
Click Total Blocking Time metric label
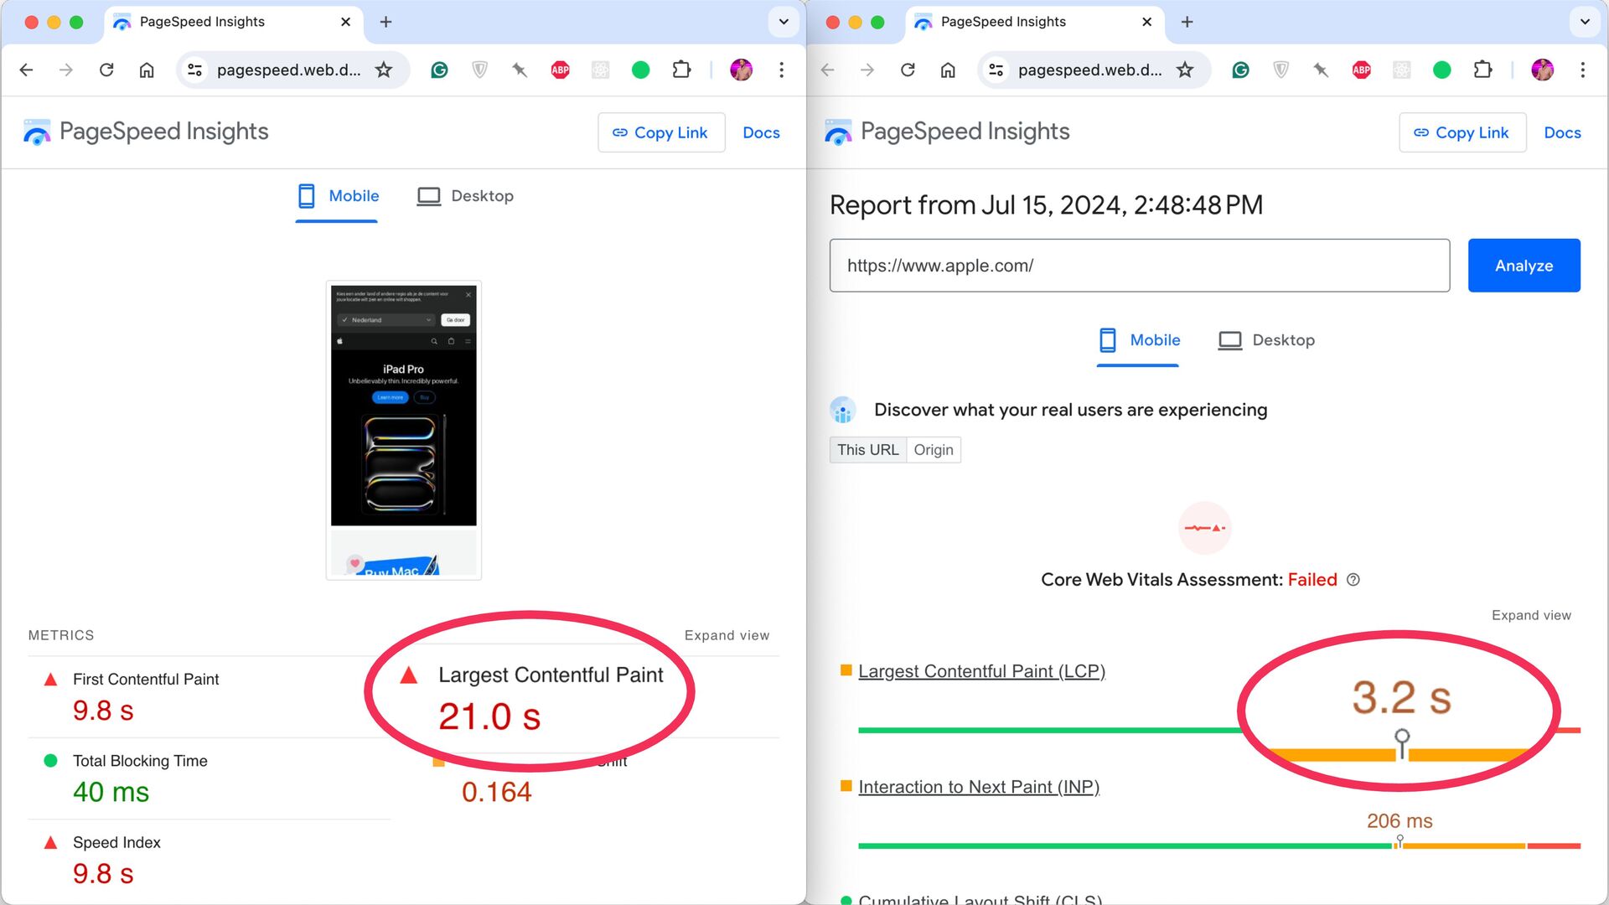click(x=140, y=761)
